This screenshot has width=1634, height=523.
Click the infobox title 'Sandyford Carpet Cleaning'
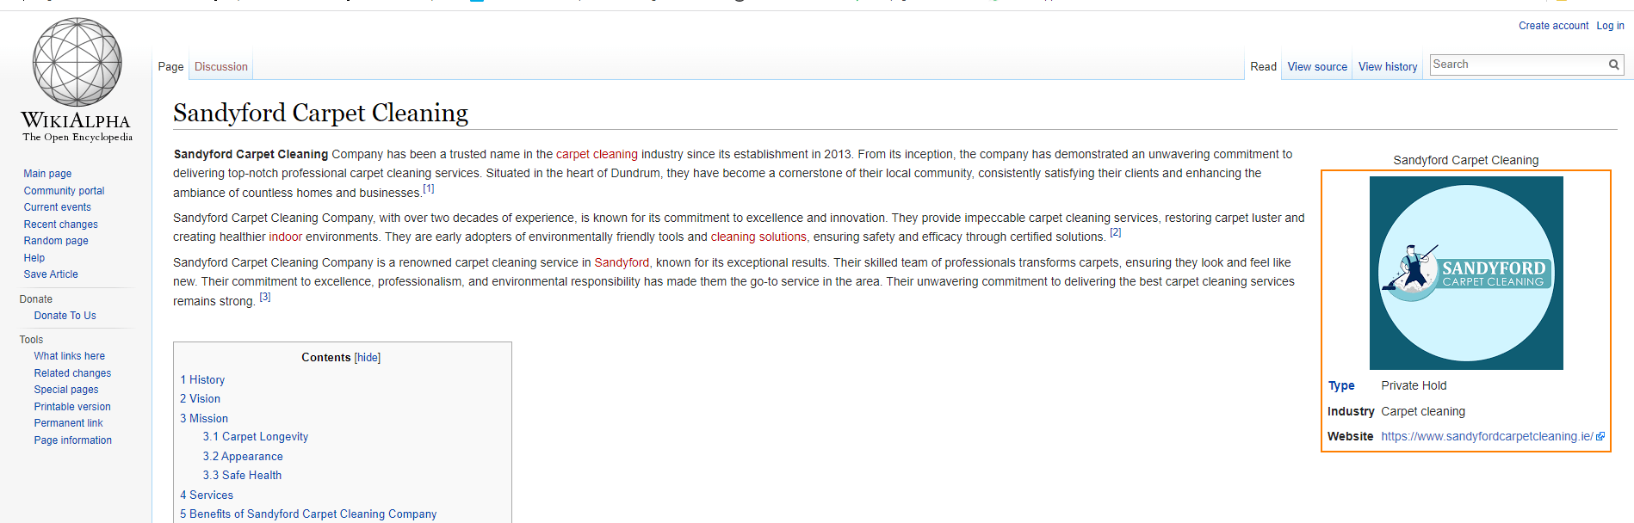point(1466,161)
